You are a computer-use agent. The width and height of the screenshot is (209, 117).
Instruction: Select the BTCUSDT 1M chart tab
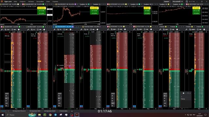(195, 4)
